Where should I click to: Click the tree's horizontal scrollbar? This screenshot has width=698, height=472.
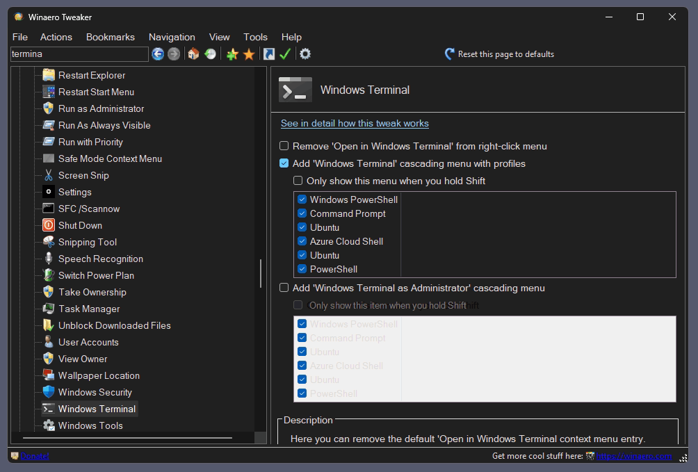coord(127,438)
